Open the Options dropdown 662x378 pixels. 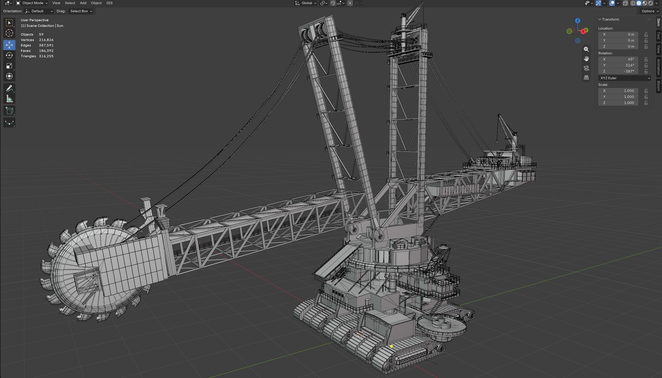650,11
